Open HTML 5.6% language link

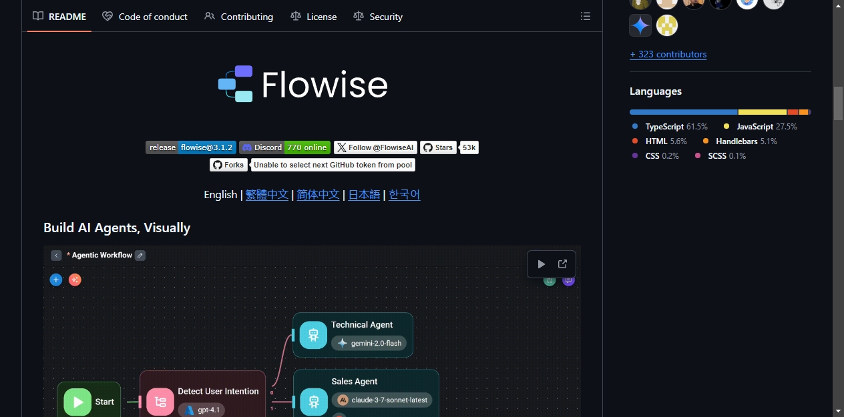point(659,141)
